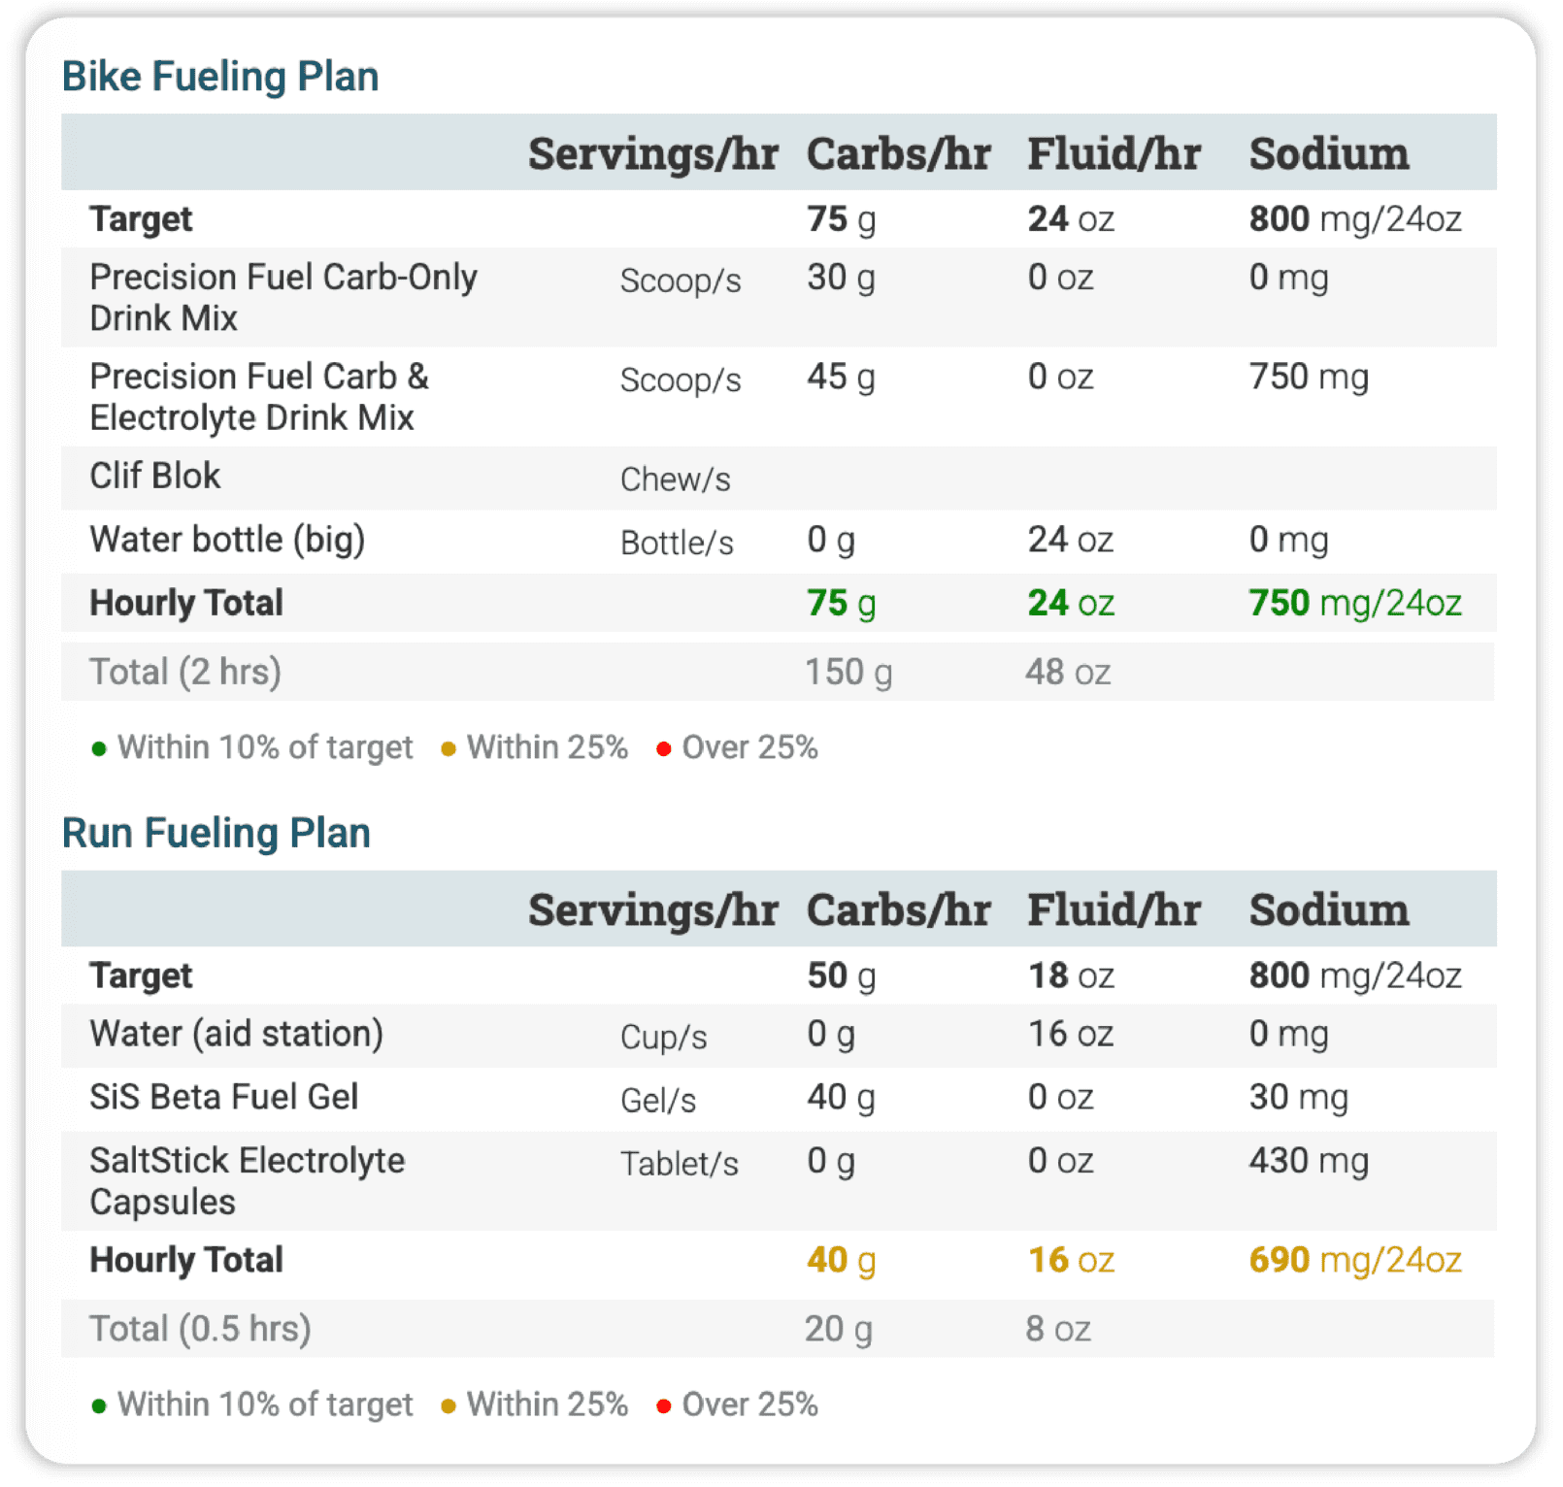
Task: Click the red dot in the Run plan legend
Action: coord(664,1406)
